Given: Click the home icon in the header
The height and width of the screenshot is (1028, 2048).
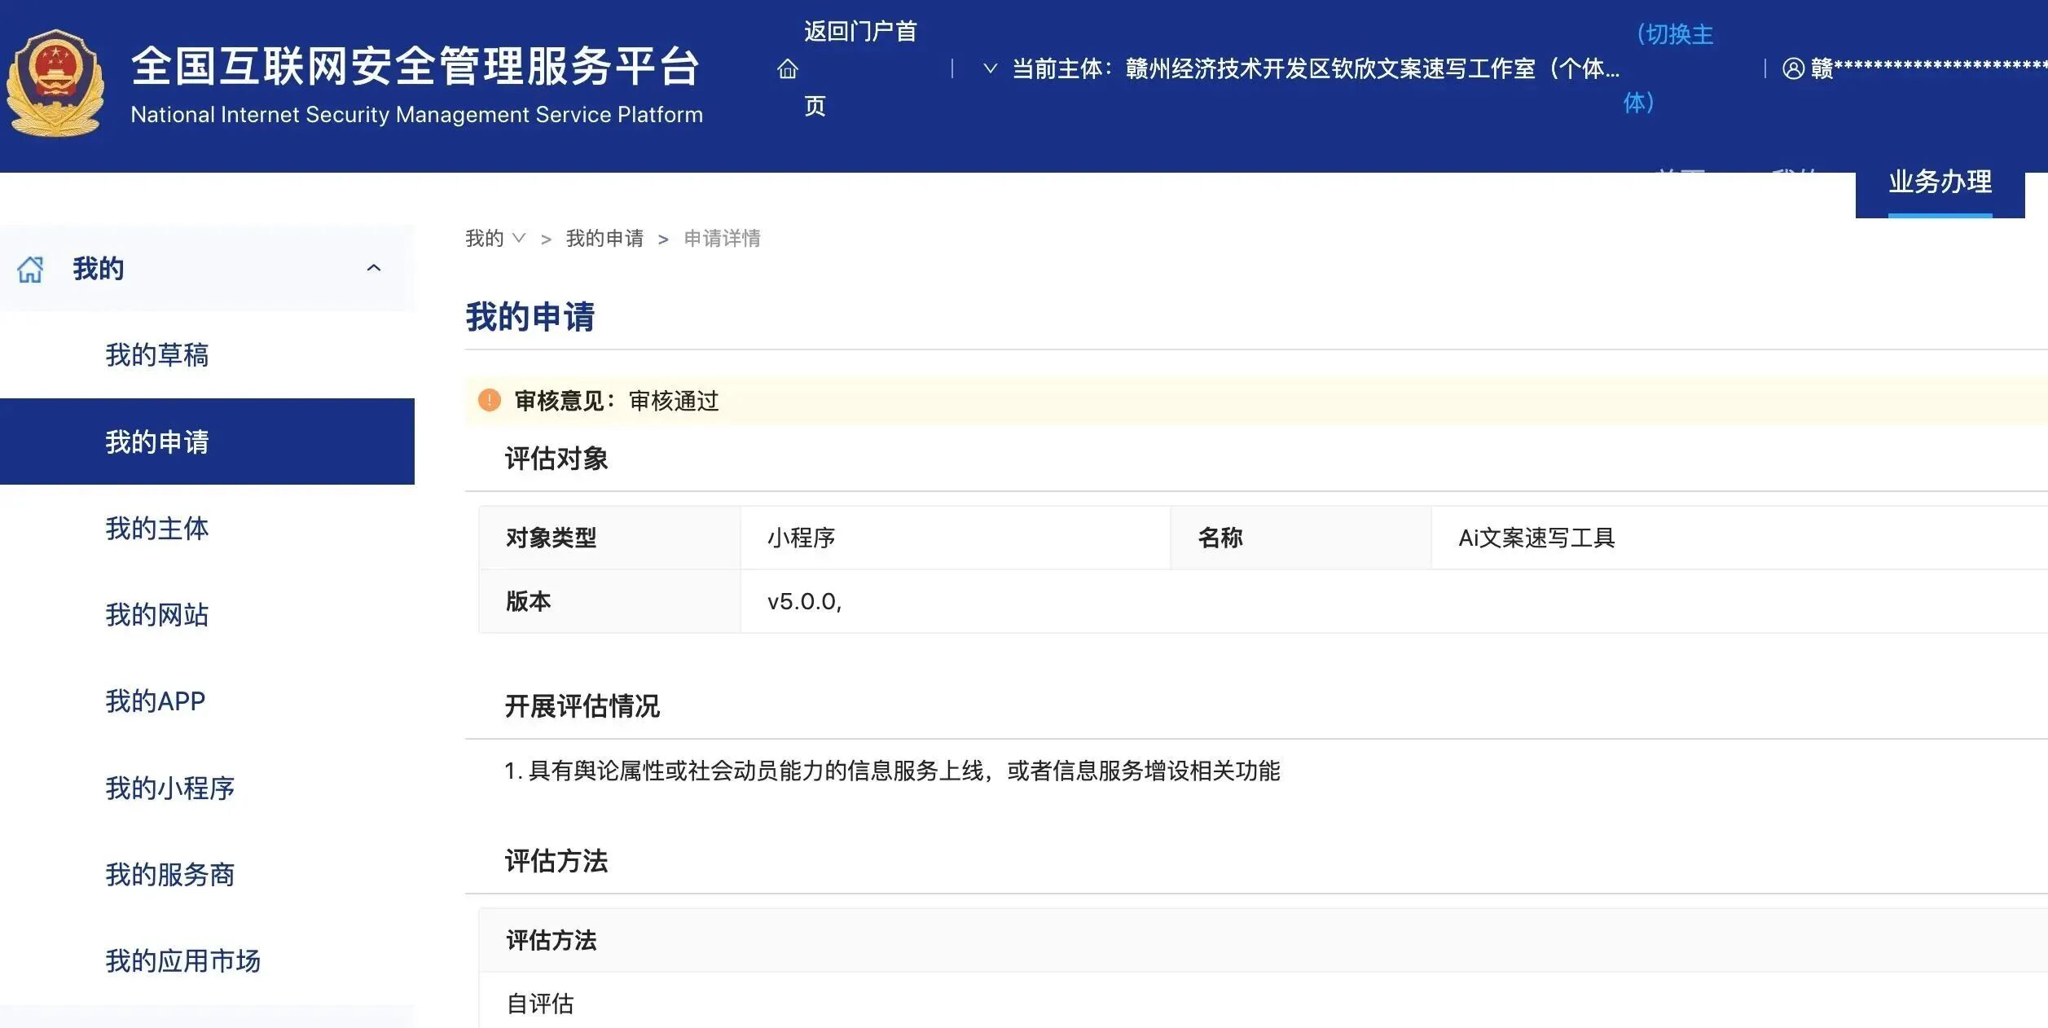Looking at the screenshot, I should click(x=787, y=69).
